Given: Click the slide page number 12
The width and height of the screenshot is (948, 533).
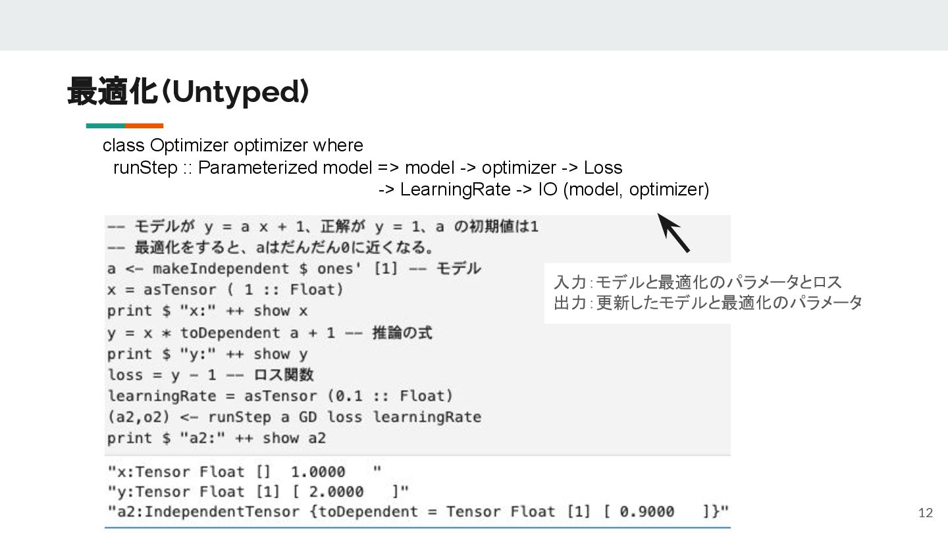Looking at the screenshot, I should (926, 513).
